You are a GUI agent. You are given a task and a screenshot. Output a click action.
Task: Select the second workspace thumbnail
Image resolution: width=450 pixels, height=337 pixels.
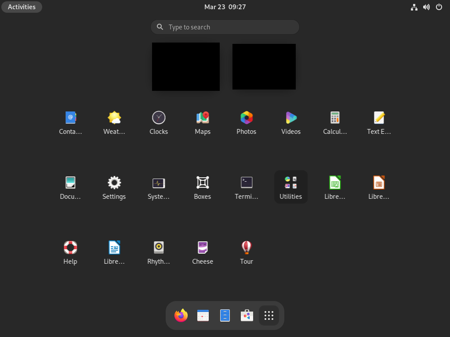(x=264, y=67)
